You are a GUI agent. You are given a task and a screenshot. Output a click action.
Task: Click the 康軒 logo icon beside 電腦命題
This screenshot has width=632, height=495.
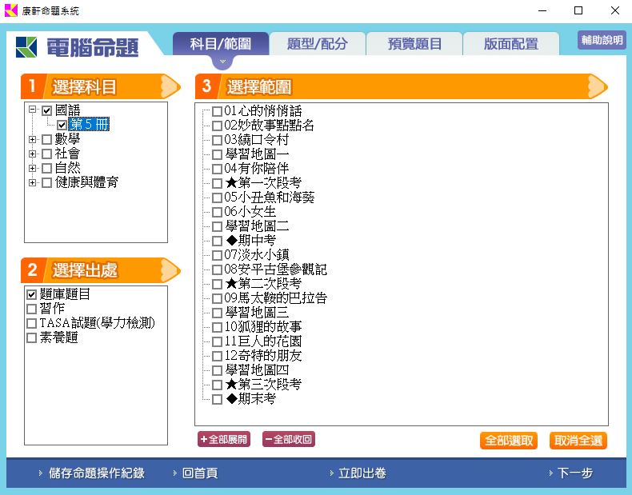[x=26, y=47]
